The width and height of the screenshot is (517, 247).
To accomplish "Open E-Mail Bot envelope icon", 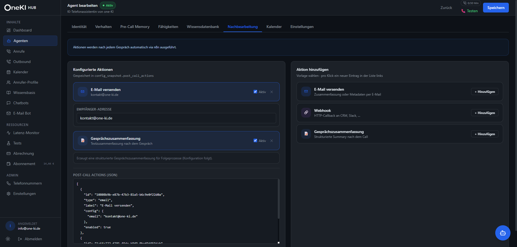I will pos(9,113).
